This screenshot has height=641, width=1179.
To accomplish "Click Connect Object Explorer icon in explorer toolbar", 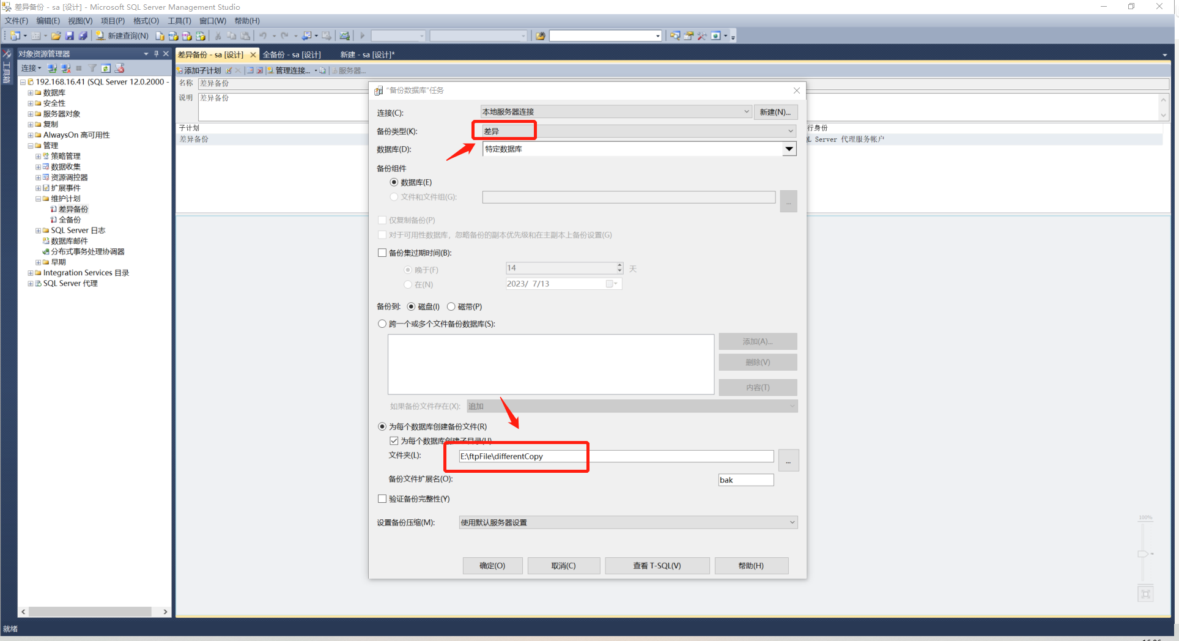I will coord(52,68).
